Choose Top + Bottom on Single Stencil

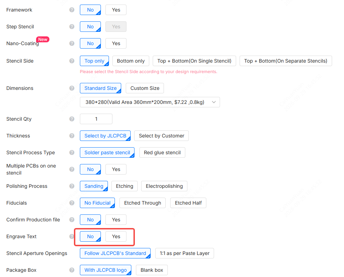[194, 61]
